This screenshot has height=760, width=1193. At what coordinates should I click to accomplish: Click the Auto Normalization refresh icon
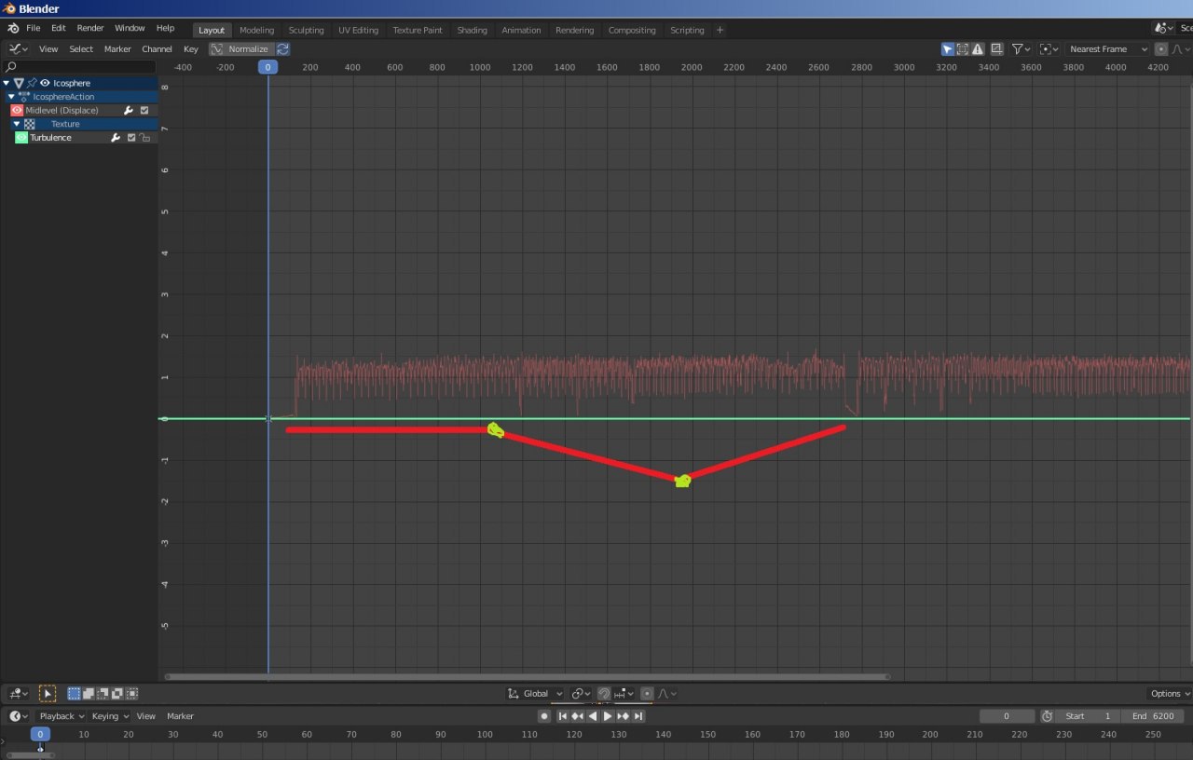pyautogui.click(x=282, y=49)
